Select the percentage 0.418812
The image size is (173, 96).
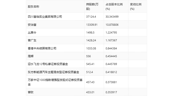(x=111, y=72)
